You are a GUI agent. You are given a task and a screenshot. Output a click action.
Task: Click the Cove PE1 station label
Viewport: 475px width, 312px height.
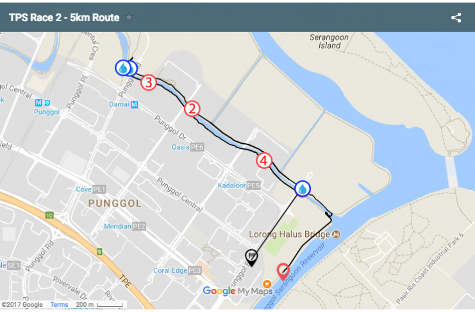[90, 189]
